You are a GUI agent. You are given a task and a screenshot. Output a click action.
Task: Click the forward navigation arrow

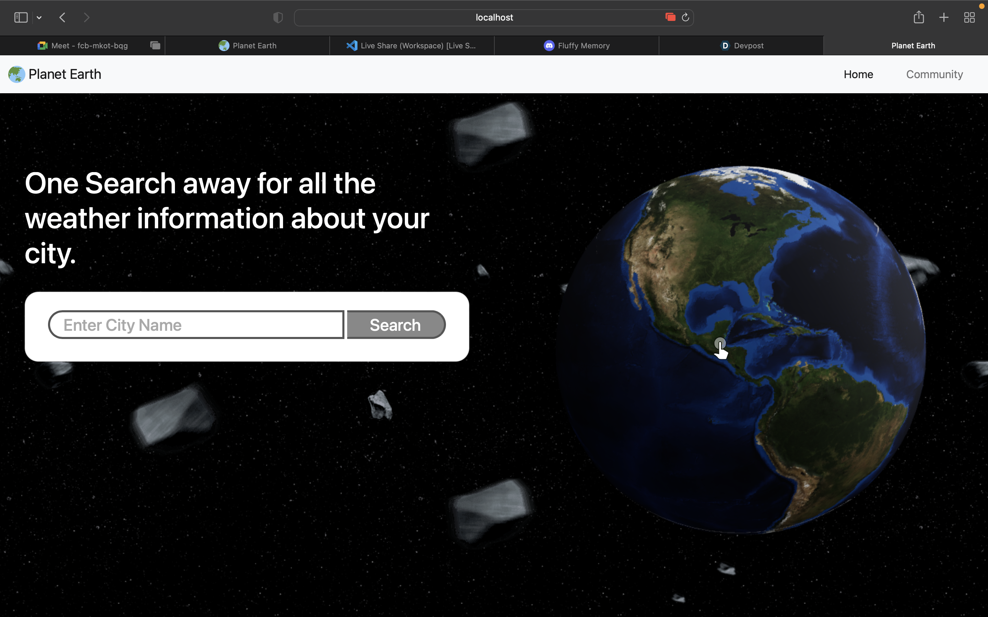[x=86, y=17]
